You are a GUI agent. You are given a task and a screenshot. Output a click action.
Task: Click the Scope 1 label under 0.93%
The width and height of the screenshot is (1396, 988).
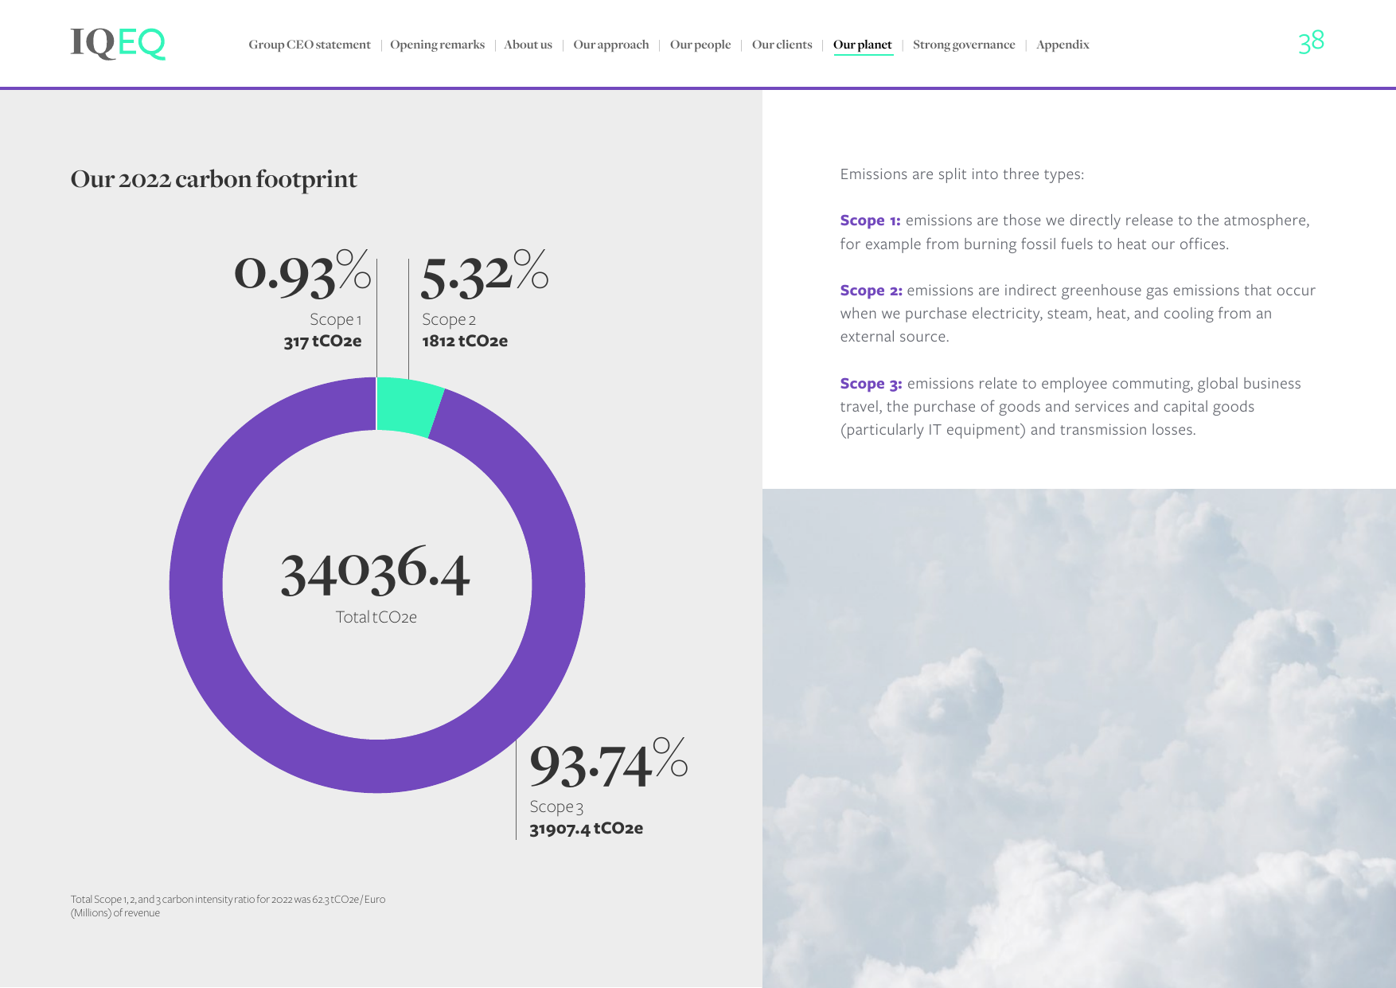pos(335,319)
